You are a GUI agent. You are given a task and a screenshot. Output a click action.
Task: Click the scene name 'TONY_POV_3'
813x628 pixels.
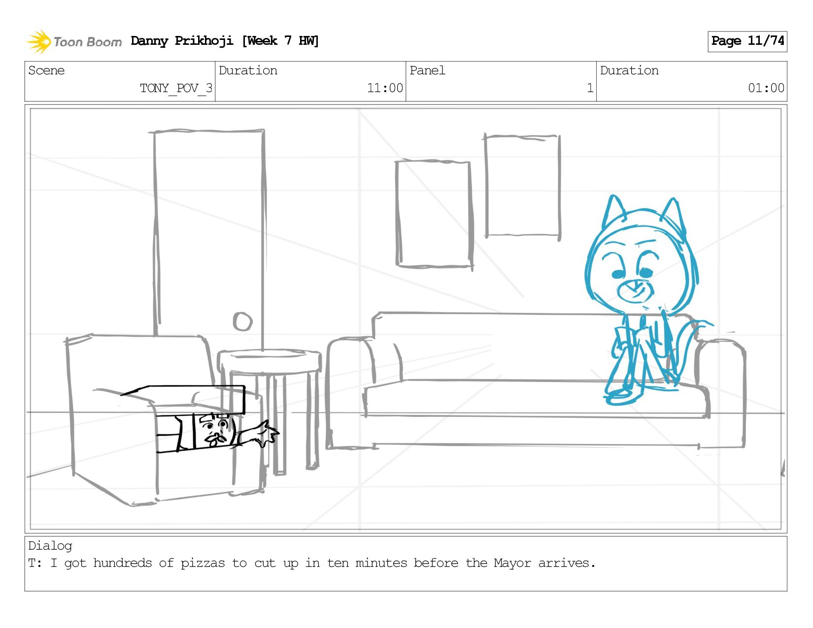[176, 88]
